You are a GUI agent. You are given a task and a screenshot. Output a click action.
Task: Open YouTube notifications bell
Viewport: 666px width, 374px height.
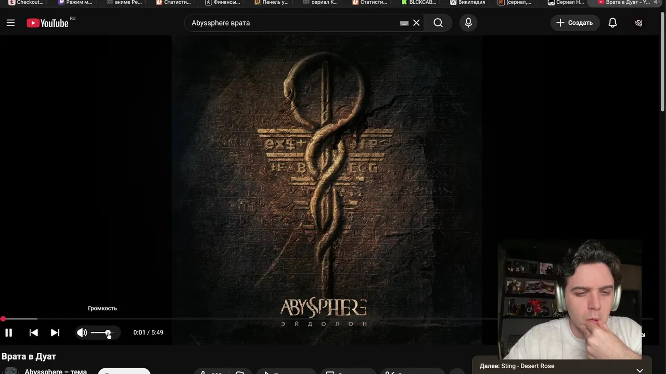612,23
